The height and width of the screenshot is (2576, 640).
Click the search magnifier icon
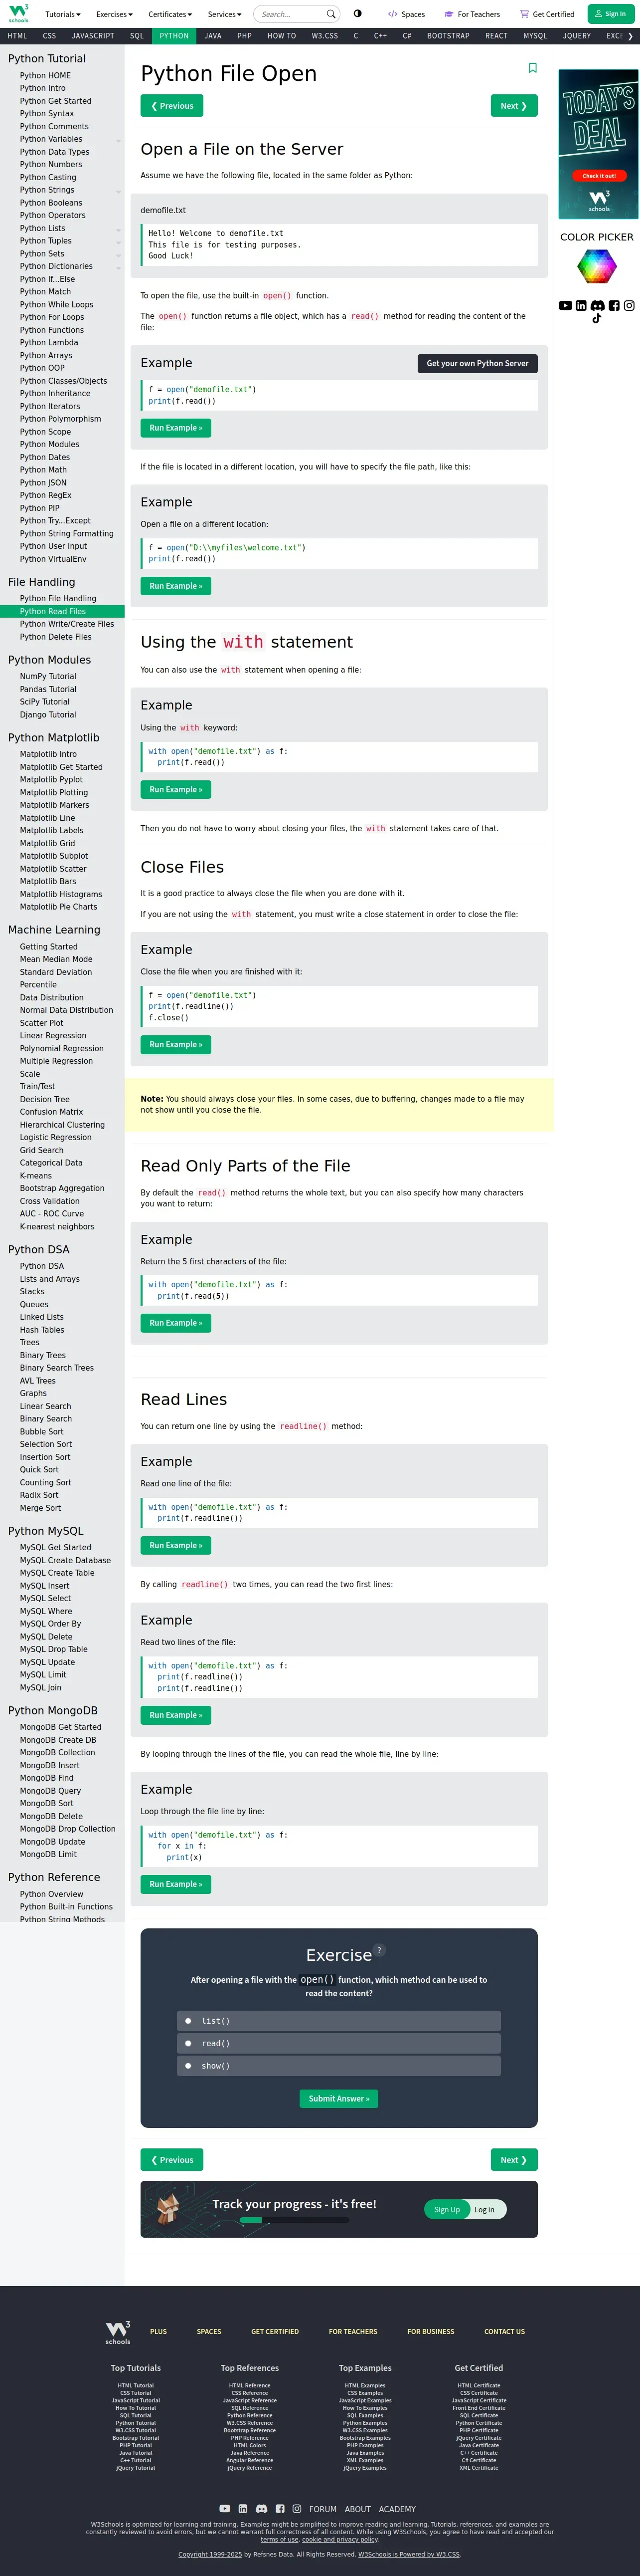tap(330, 14)
